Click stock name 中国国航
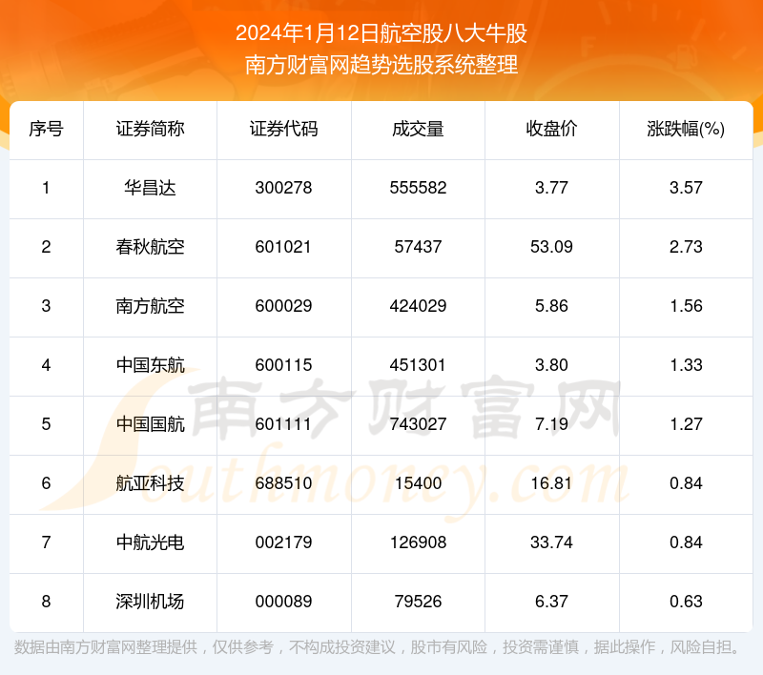Viewport: 763px width, 675px height. pyautogui.click(x=150, y=424)
